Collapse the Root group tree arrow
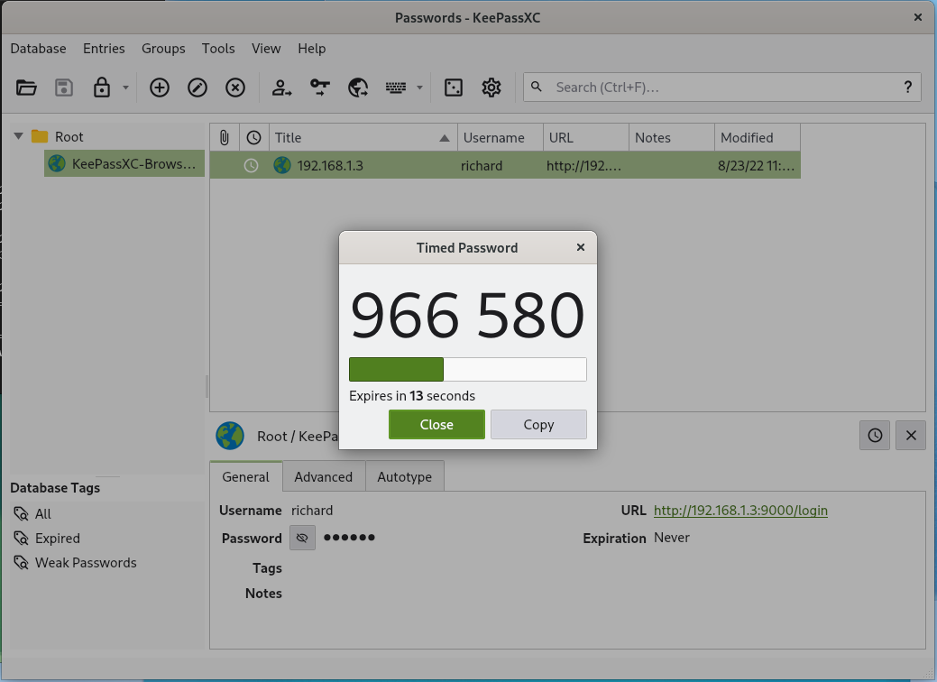Viewport: 937px width, 682px height. coord(19,136)
